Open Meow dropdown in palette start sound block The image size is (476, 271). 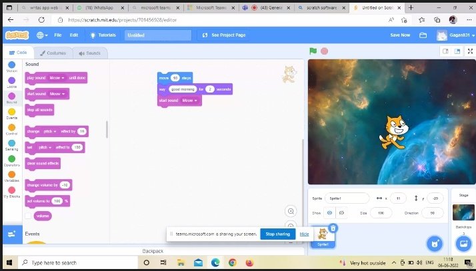(x=57, y=94)
